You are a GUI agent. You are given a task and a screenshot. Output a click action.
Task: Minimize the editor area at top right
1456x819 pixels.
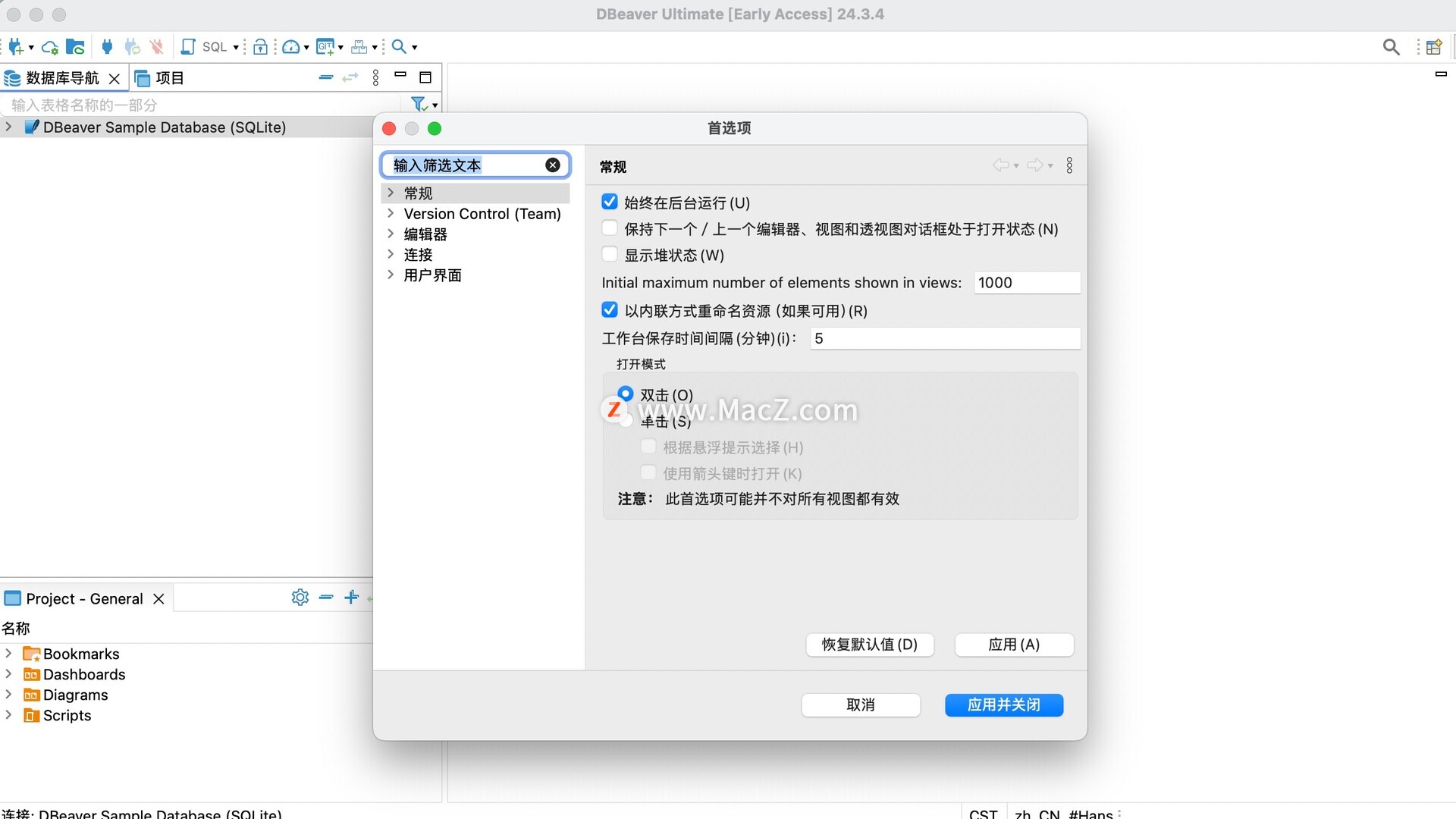click(1441, 74)
